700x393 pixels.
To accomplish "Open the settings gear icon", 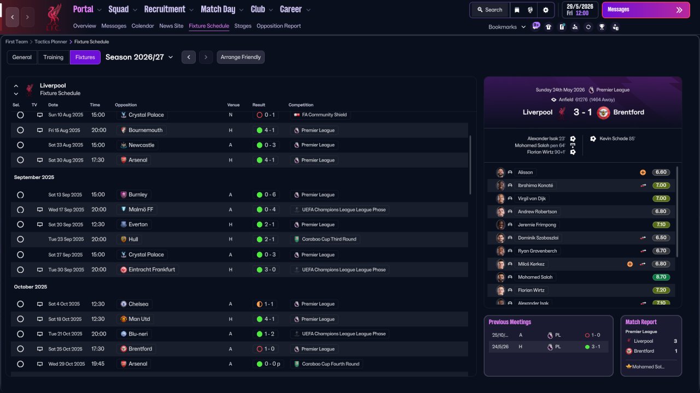I will tap(546, 10).
